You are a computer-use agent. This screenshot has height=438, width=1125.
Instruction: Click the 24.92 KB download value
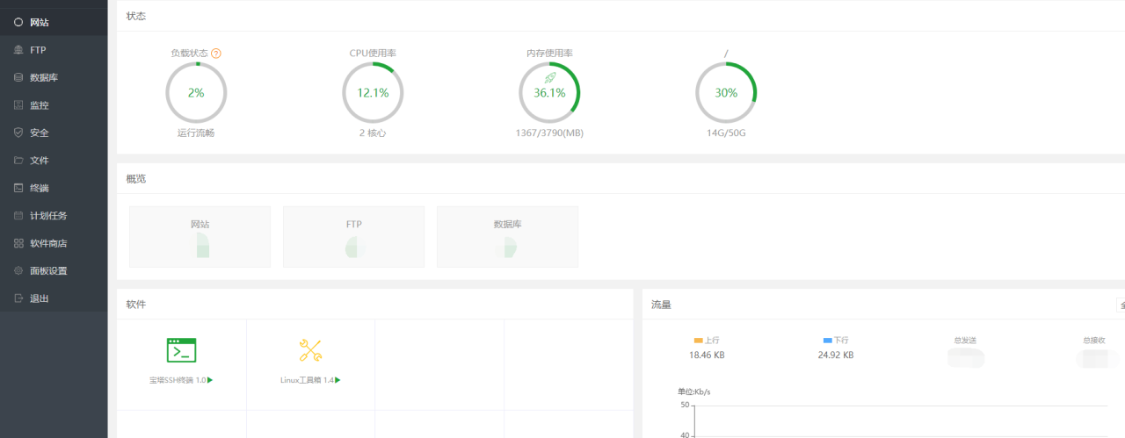[835, 355]
